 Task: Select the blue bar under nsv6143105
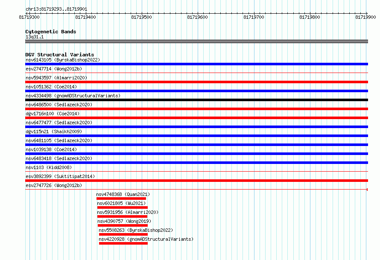coord(196,64)
